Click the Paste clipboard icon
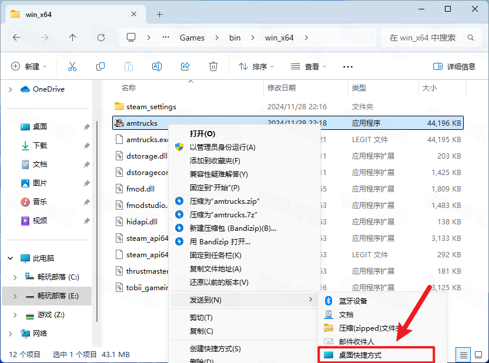This screenshot has height=363, width=489. (x=129, y=66)
